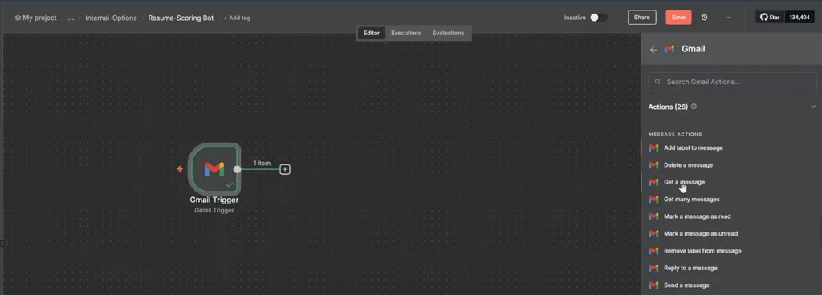The width and height of the screenshot is (822, 295).
Task: Open workflow history clock icon
Action: coord(704,18)
